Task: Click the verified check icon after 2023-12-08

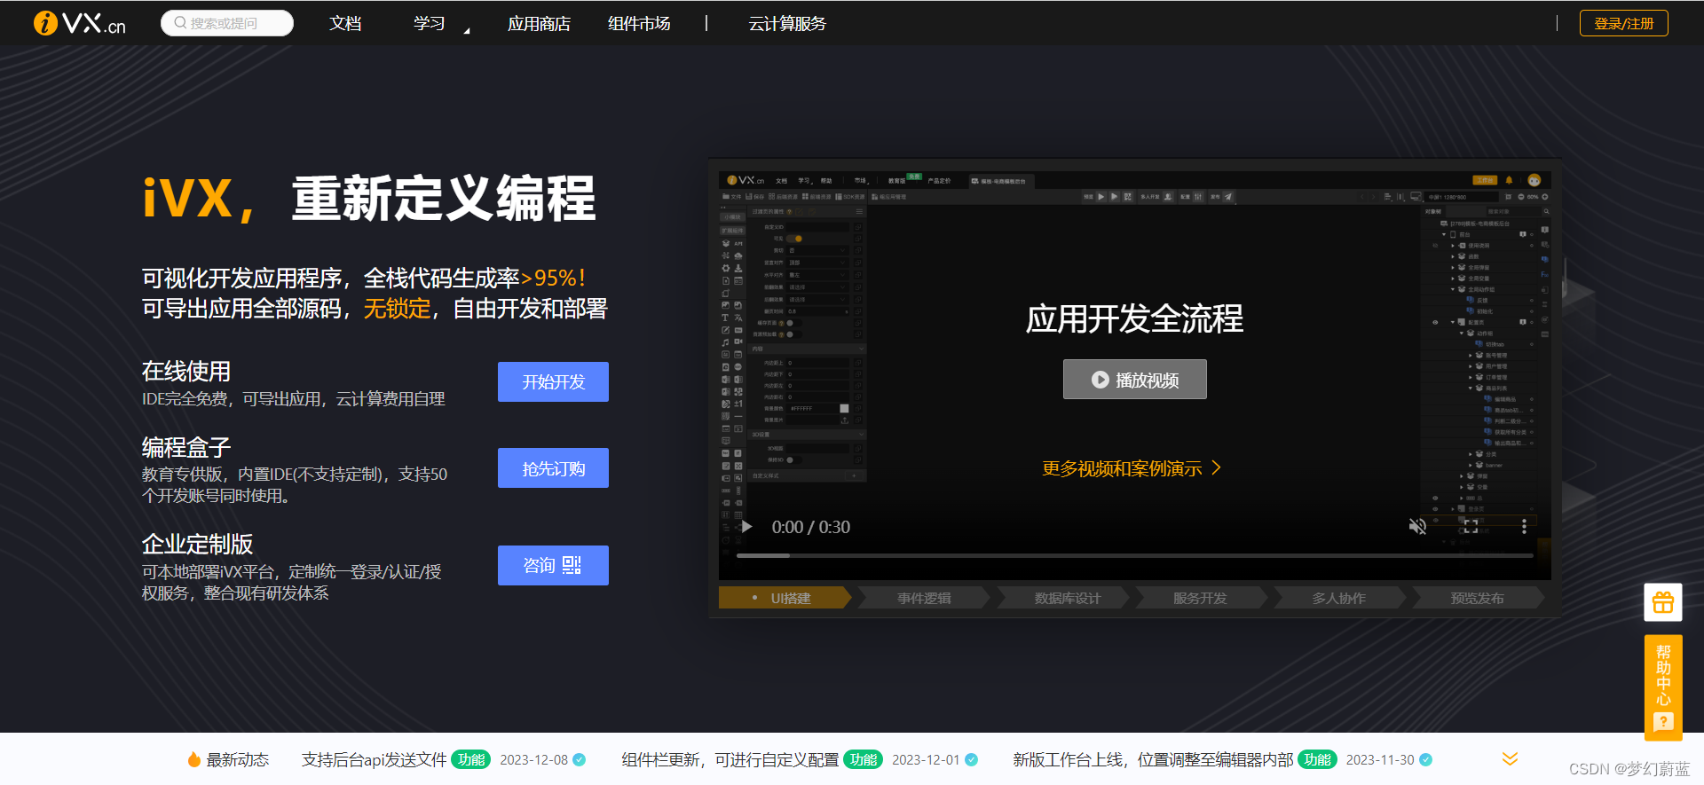Action: pyautogui.click(x=580, y=759)
